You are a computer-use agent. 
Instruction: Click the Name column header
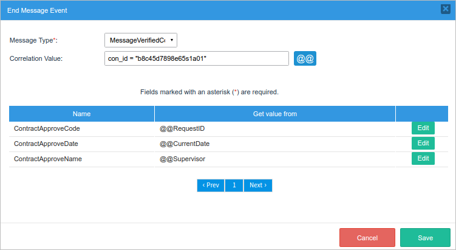[81, 114]
